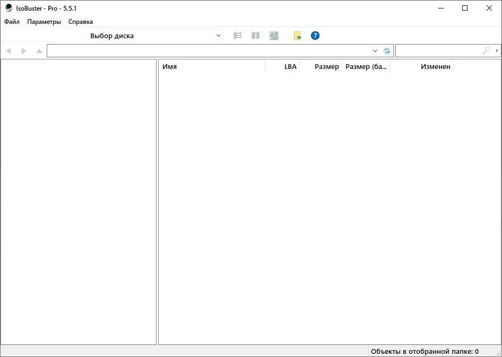Open help with the blue question icon
The height and width of the screenshot is (357, 502).
pyautogui.click(x=315, y=36)
